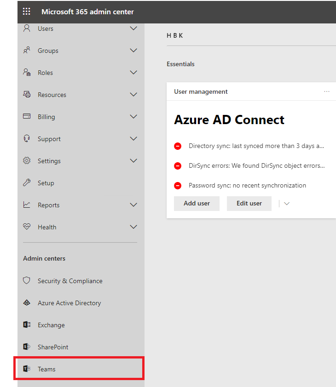Image resolution: width=336 pixels, height=387 pixels.
Task: Click the SharePoint logo icon
Action: 27,347
